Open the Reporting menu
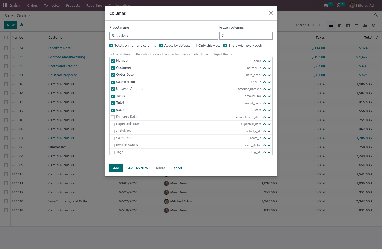Image resolution: width=382 pixels, height=249 pixels. point(94,5)
